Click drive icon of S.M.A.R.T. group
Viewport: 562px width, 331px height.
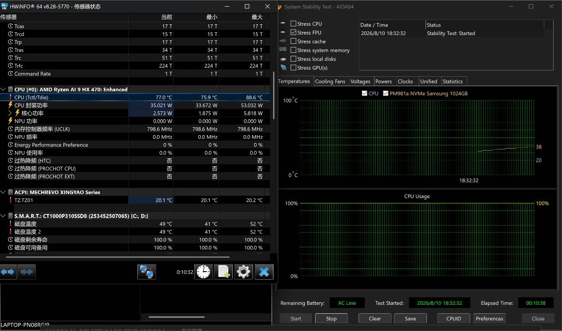click(11, 216)
